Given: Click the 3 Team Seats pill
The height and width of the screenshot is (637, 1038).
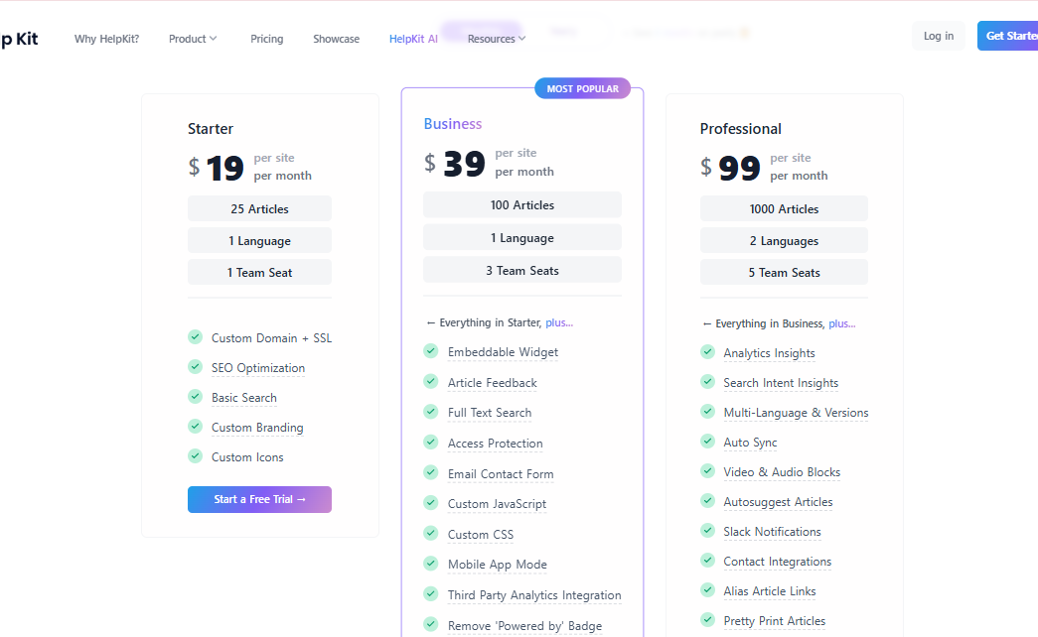Looking at the screenshot, I should click(522, 270).
